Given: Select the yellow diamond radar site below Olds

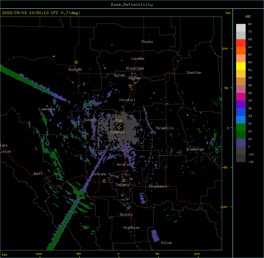Looking at the screenshot, I should pyautogui.click(x=119, y=128).
